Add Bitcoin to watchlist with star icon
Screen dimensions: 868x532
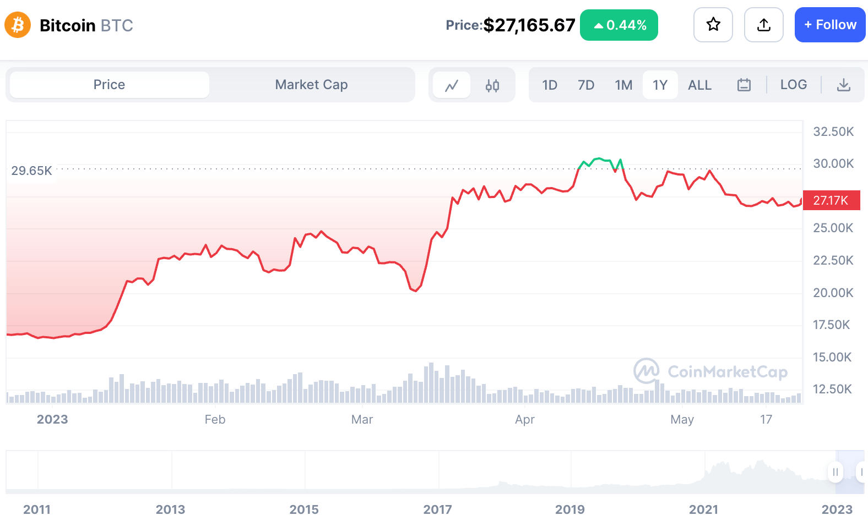click(713, 25)
